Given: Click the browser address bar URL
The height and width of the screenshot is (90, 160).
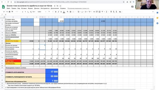Looking at the screenshot, I should [51, 2].
